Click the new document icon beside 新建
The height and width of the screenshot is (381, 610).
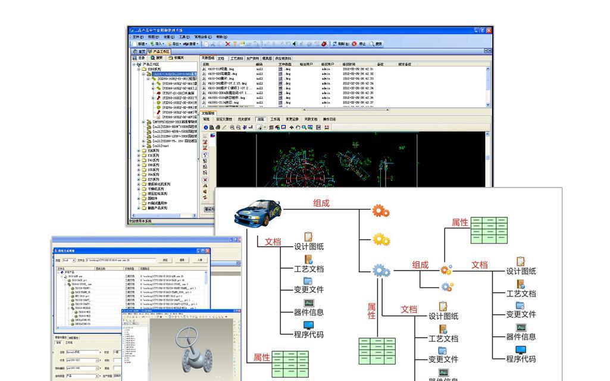134,43
